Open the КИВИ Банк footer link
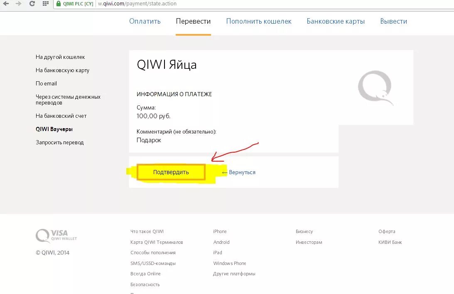The image size is (454, 294). click(x=390, y=242)
